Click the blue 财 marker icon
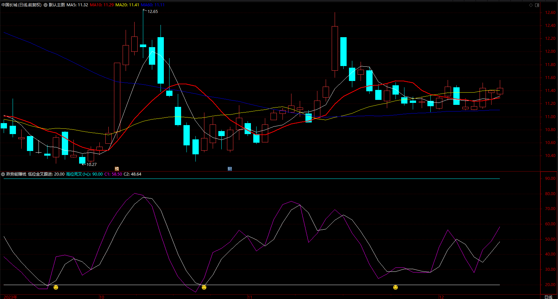The width and height of the screenshot is (558, 299). tap(230, 169)
